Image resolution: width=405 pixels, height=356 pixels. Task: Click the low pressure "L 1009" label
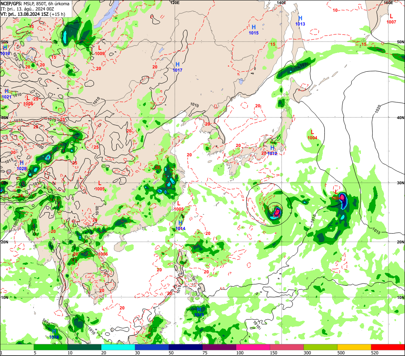pos(100,51)
